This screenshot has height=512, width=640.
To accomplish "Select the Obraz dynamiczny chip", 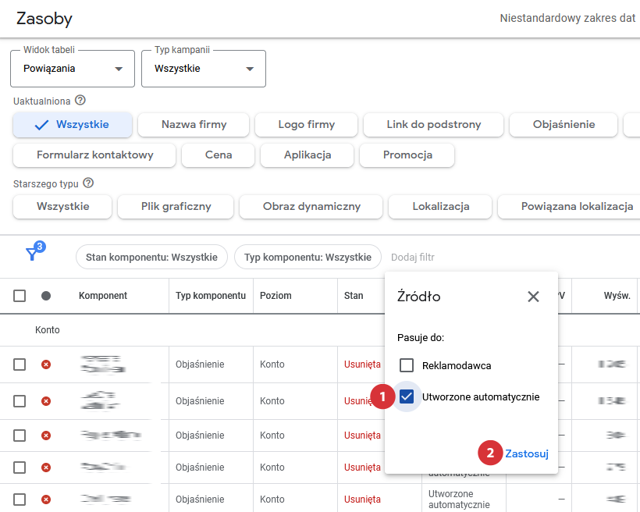I will (x=311, y=207).
